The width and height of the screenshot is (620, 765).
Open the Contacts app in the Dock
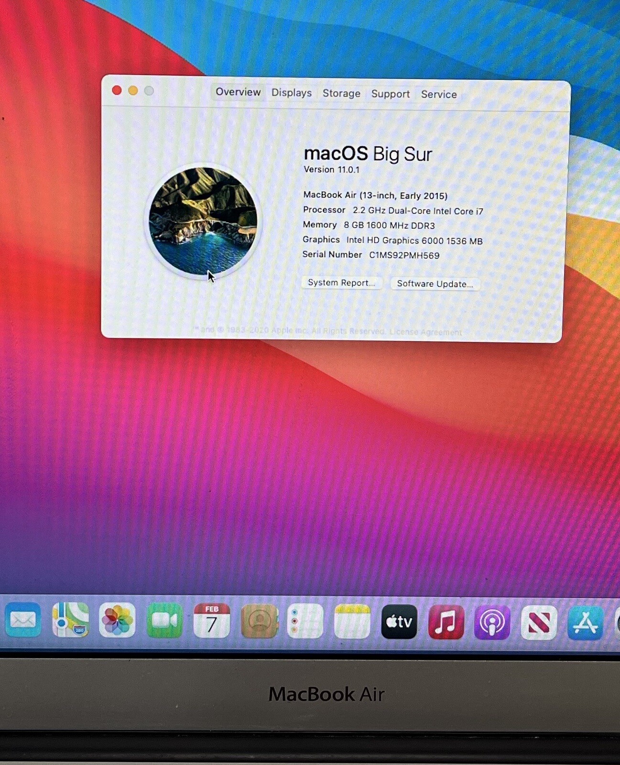click(259, 621)
